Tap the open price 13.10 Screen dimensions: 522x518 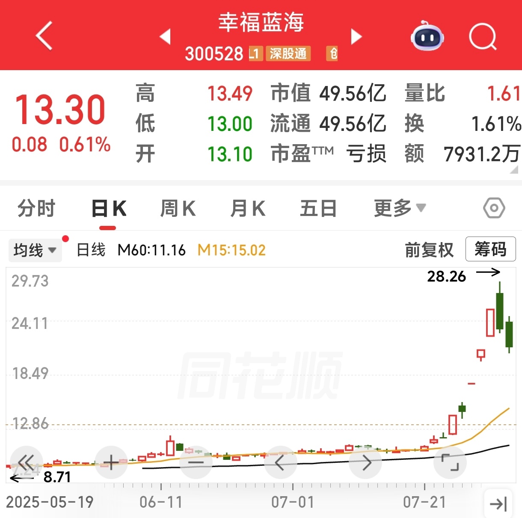(230, 154)
